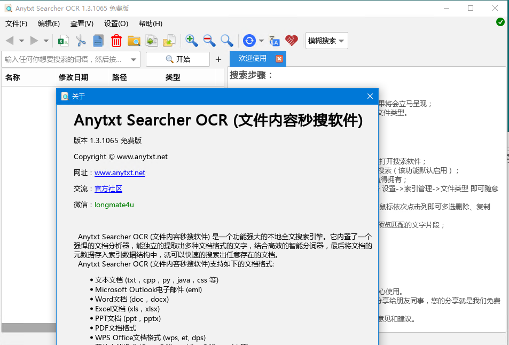Click the PPT文档 (ppt，pptx) bullet line

point(126,319)
